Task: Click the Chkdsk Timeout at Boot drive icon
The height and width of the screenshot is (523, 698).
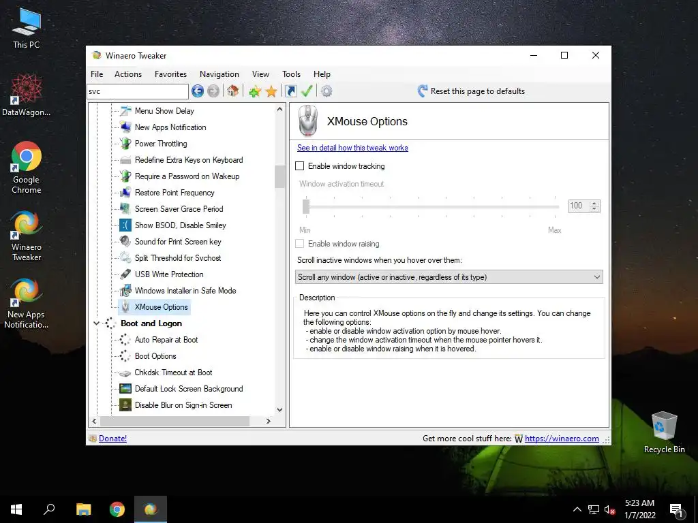Action: pos(125,373)
